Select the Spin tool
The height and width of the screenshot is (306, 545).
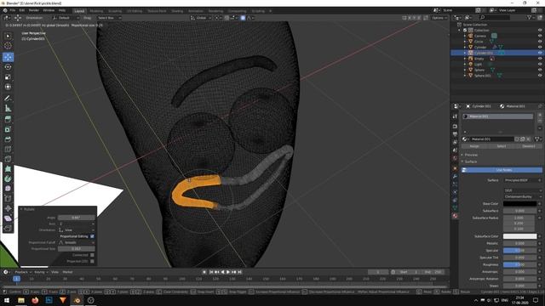pos(8,178)
